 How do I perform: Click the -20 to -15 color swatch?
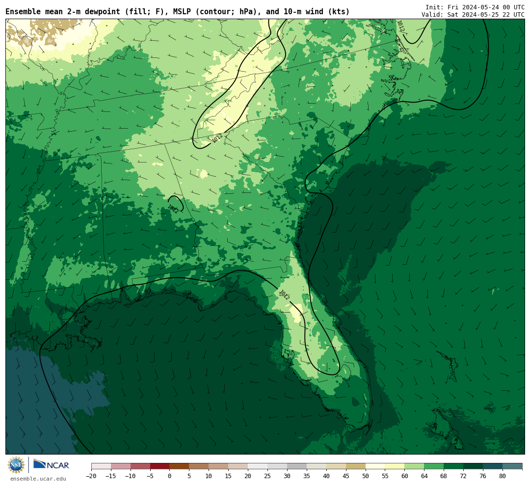coord(101,466)
